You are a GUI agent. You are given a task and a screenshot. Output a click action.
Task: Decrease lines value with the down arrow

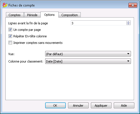128,24
